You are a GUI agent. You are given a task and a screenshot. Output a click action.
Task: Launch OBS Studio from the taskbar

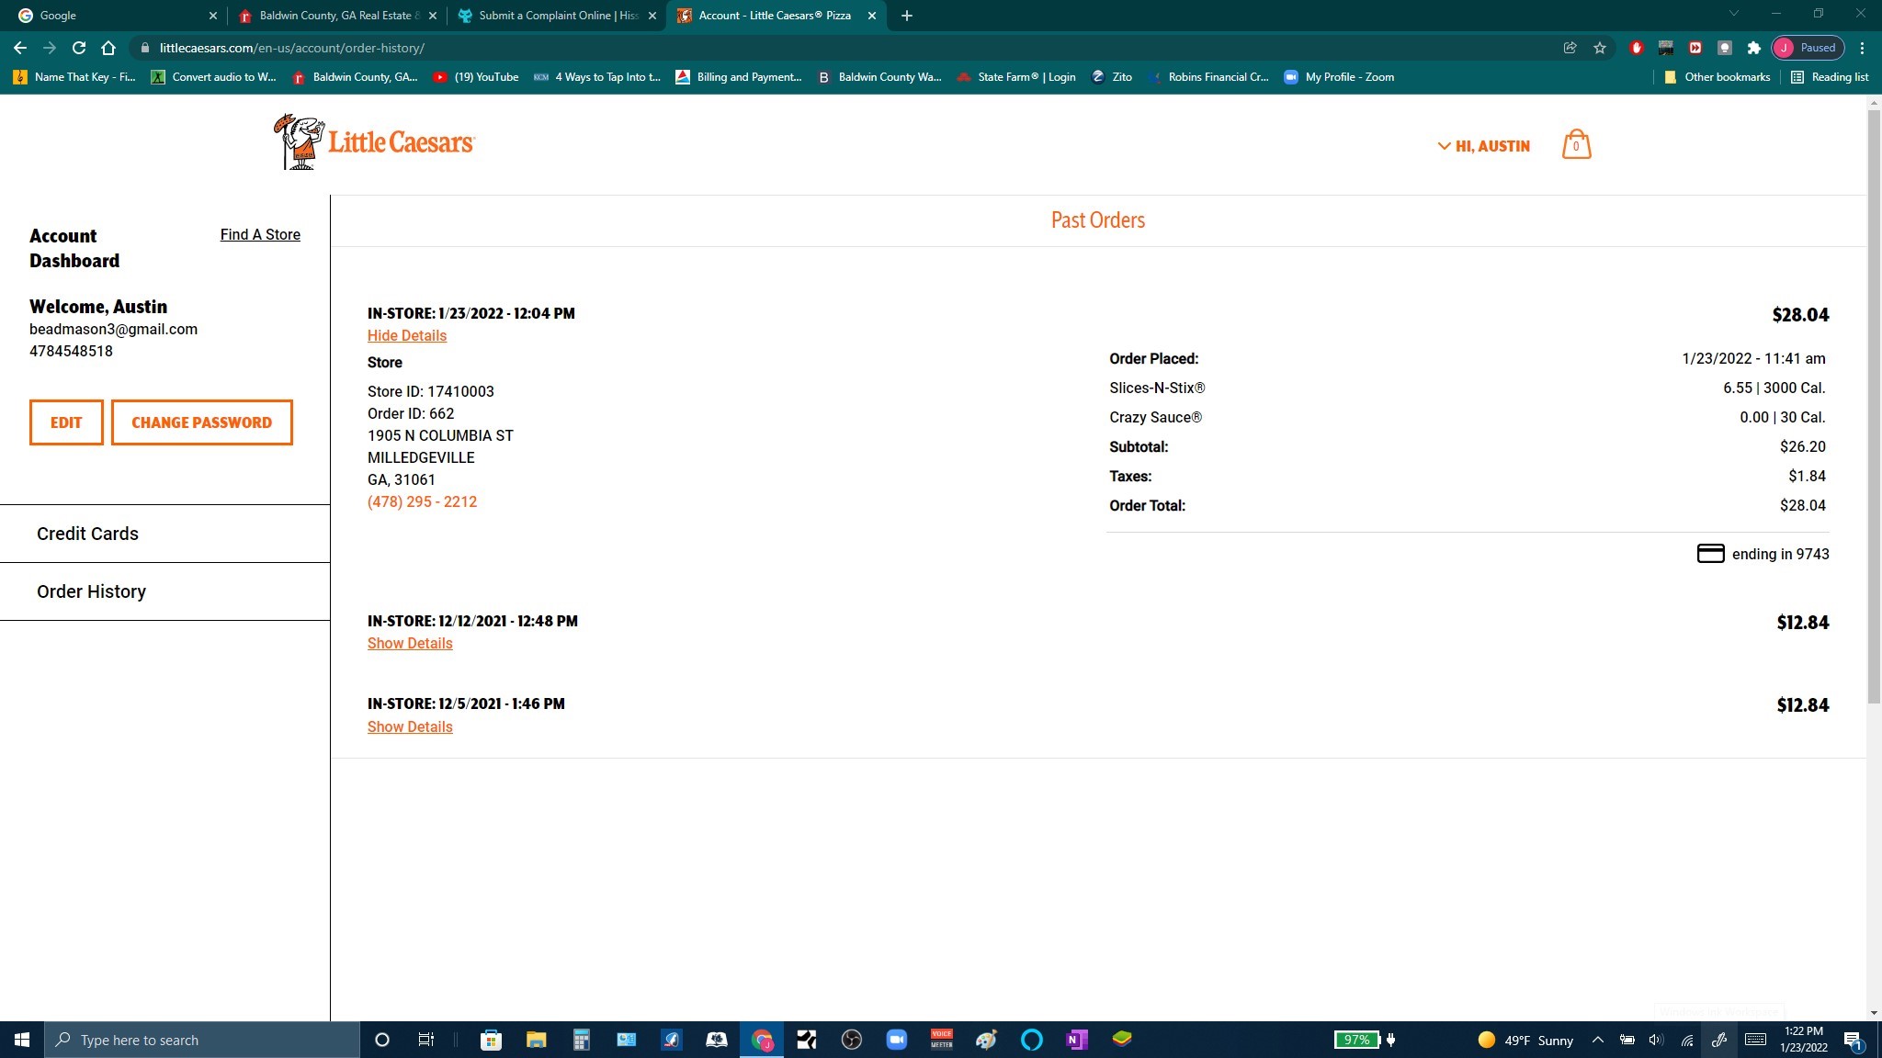pos(851,1040)
